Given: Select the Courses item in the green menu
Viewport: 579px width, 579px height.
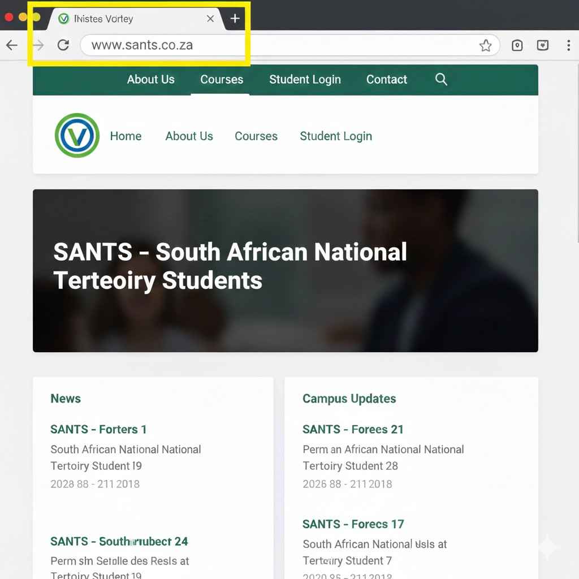Looking at the screenshot, I should [221, 80].
